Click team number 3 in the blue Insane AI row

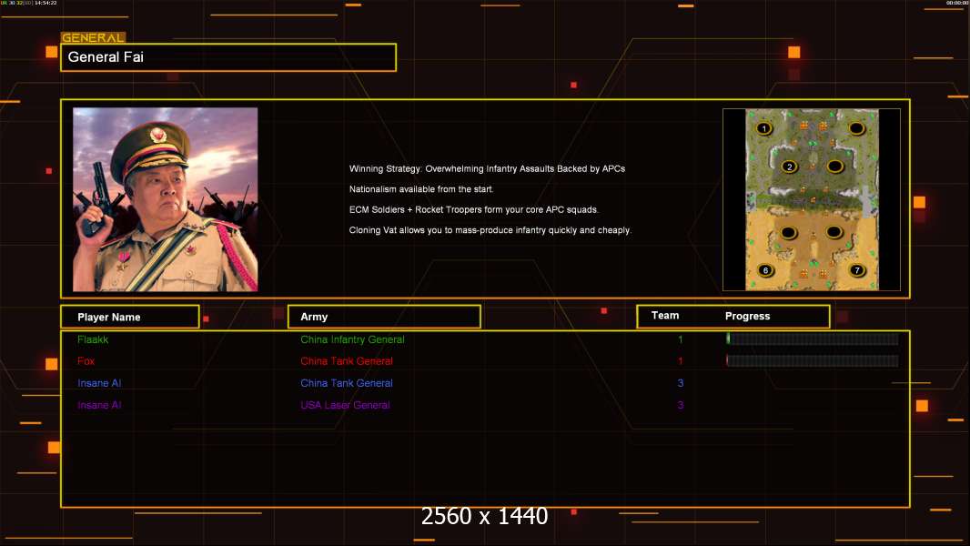click(x=681, y=383)
